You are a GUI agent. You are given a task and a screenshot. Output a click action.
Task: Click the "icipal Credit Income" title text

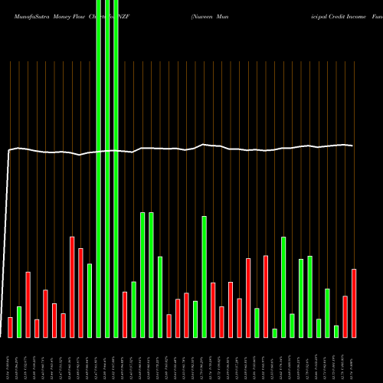pyautogui.click(x=339, y=17)
